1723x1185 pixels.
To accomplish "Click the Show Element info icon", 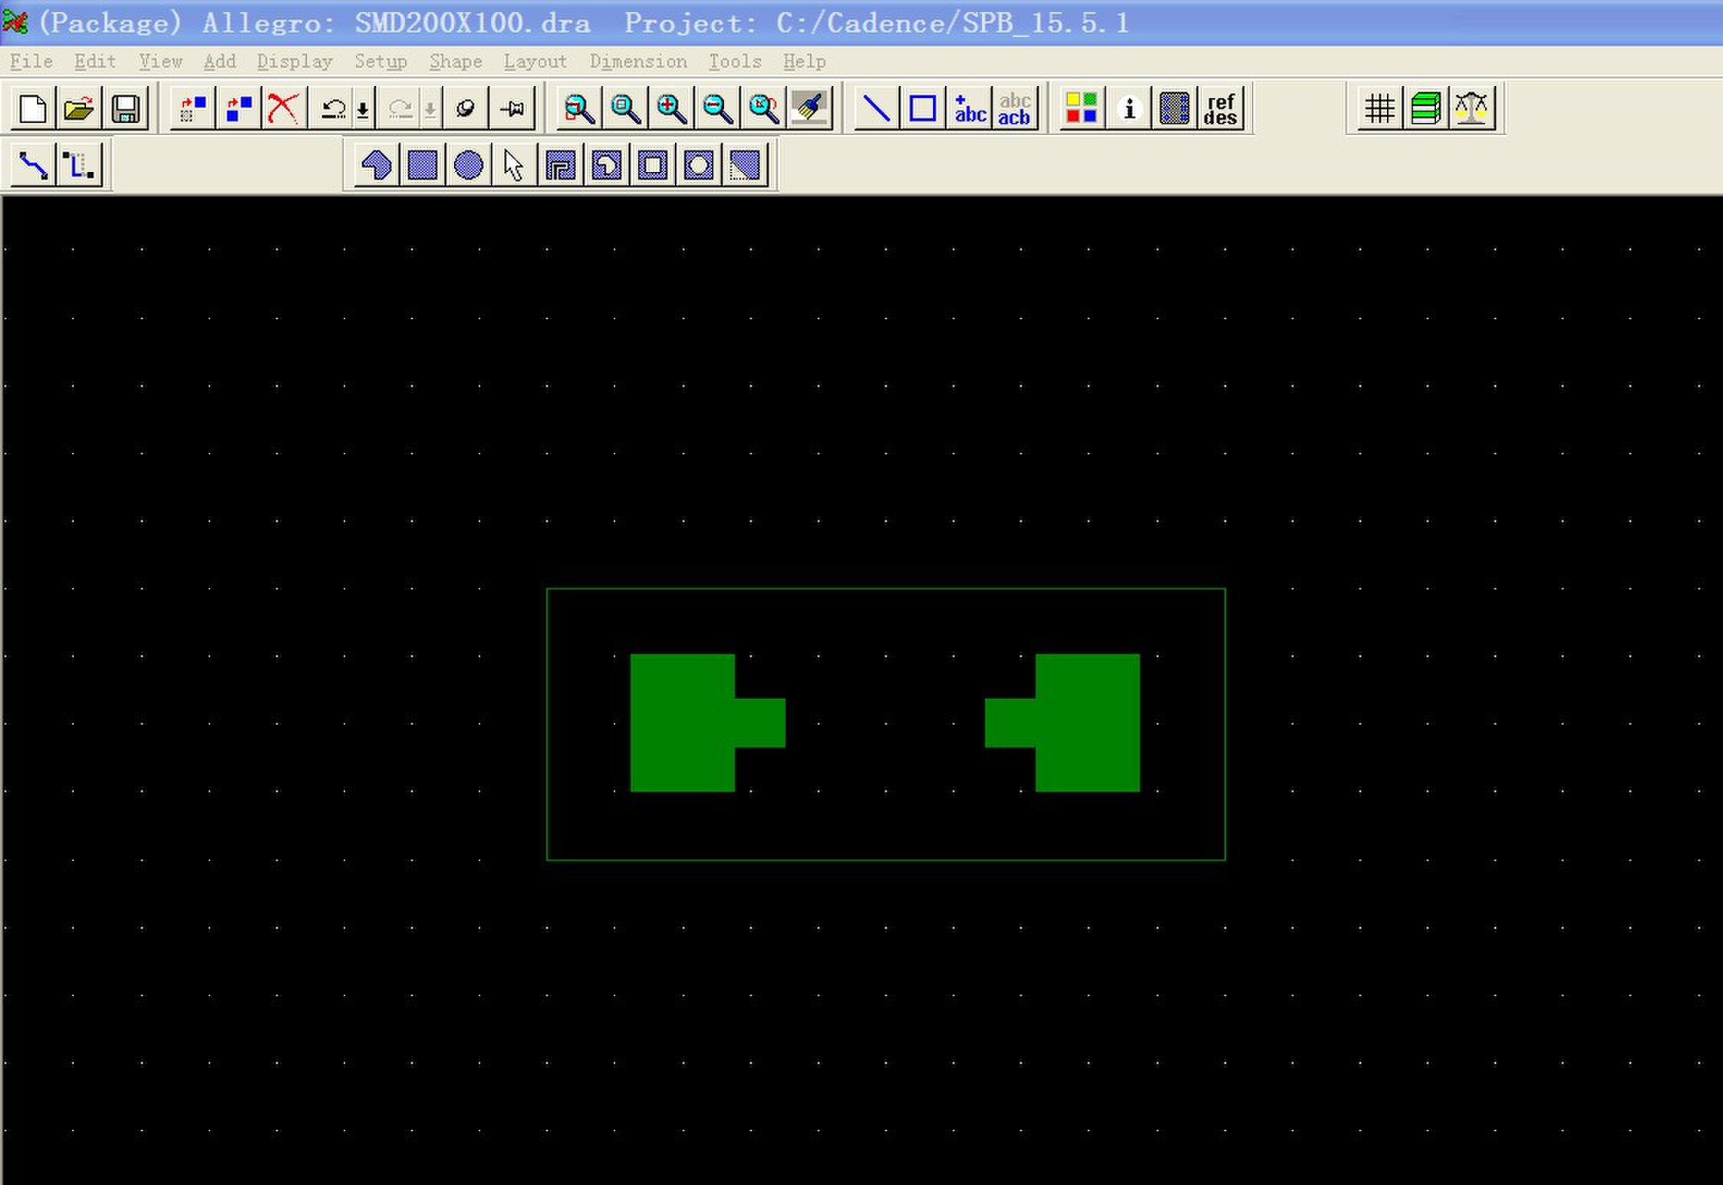I will 1128,108.
